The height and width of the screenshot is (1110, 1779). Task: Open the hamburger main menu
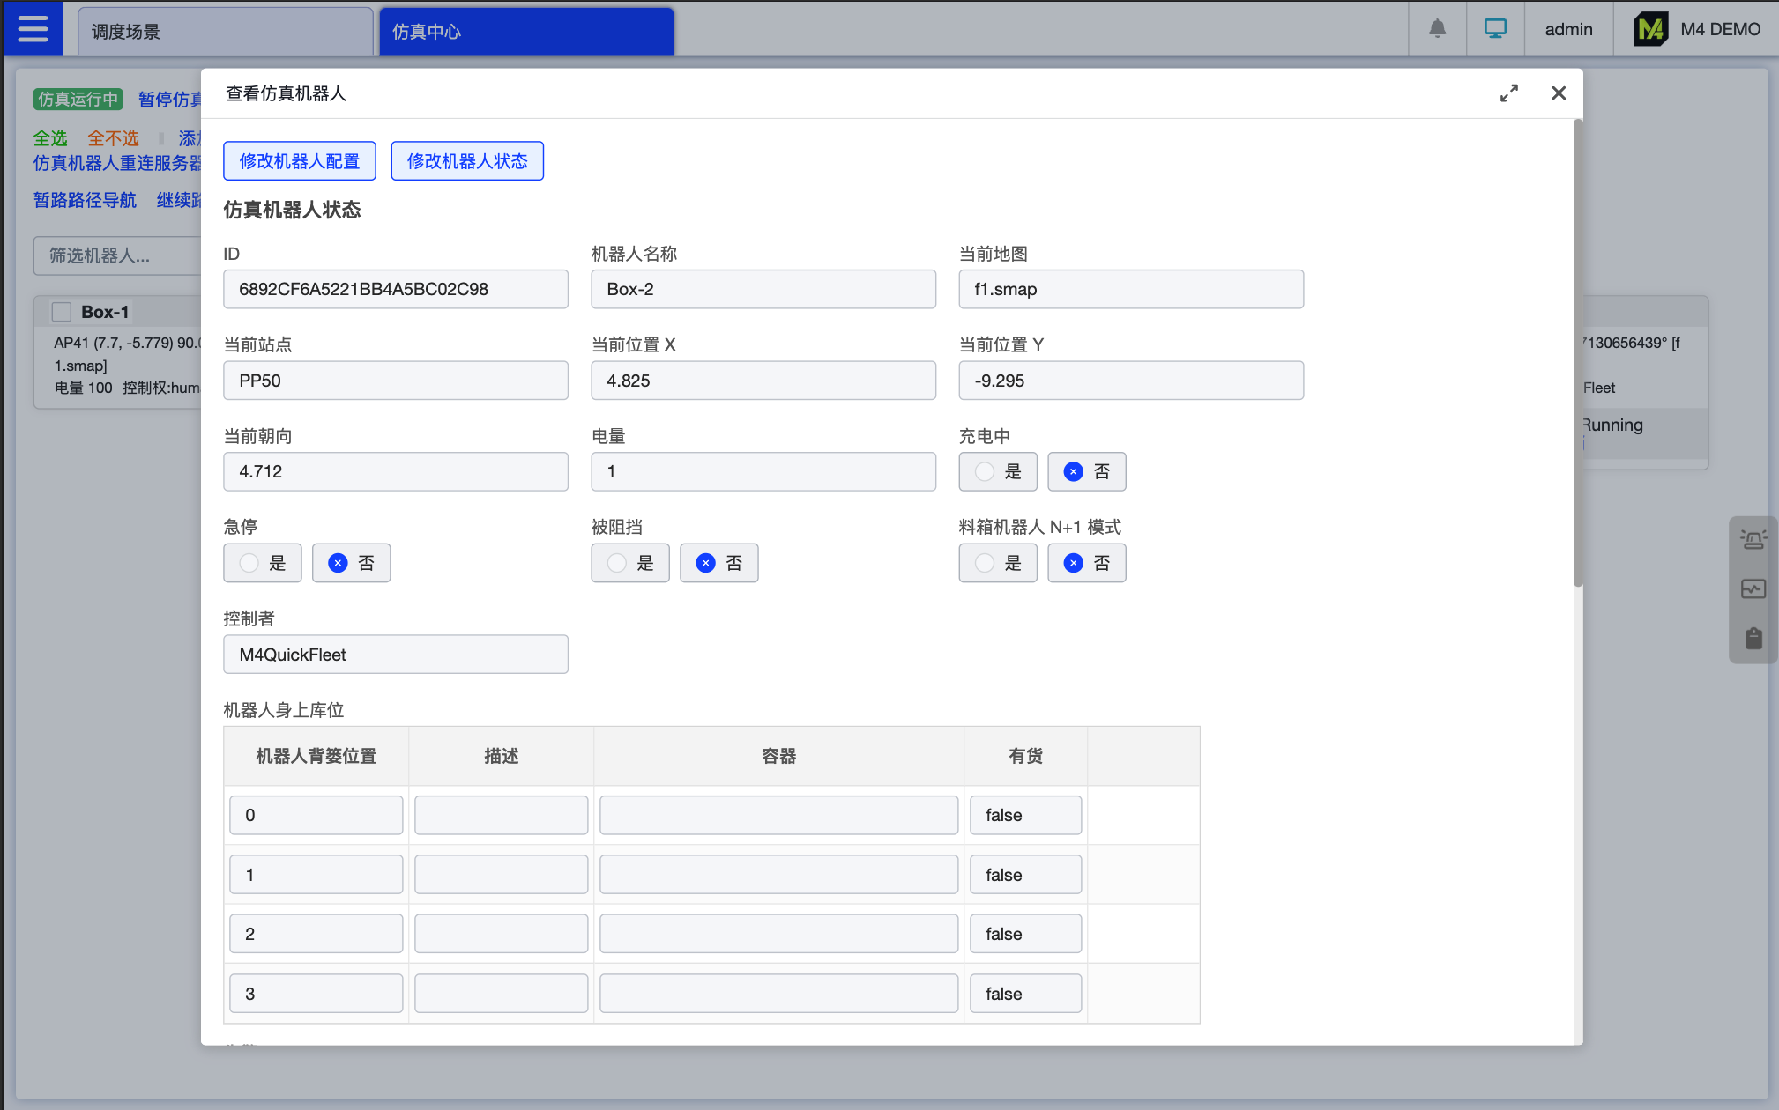pyautogui.click(x=33, y=29)
